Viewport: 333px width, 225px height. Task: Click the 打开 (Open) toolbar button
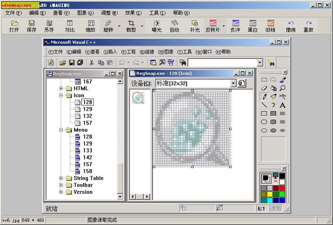pyautogui.click(x=14, y=26)
